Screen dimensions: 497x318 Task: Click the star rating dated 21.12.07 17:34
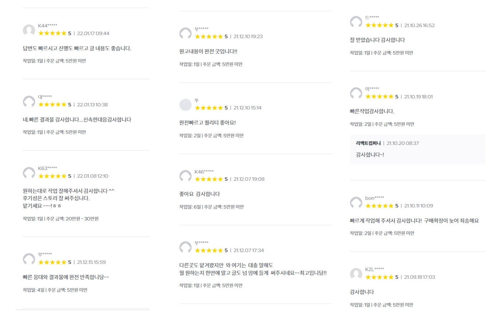209,250
